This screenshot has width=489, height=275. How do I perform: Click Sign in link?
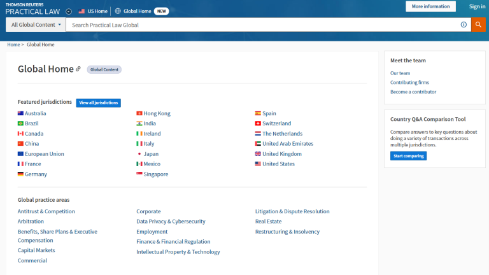(x=477, y=6)
